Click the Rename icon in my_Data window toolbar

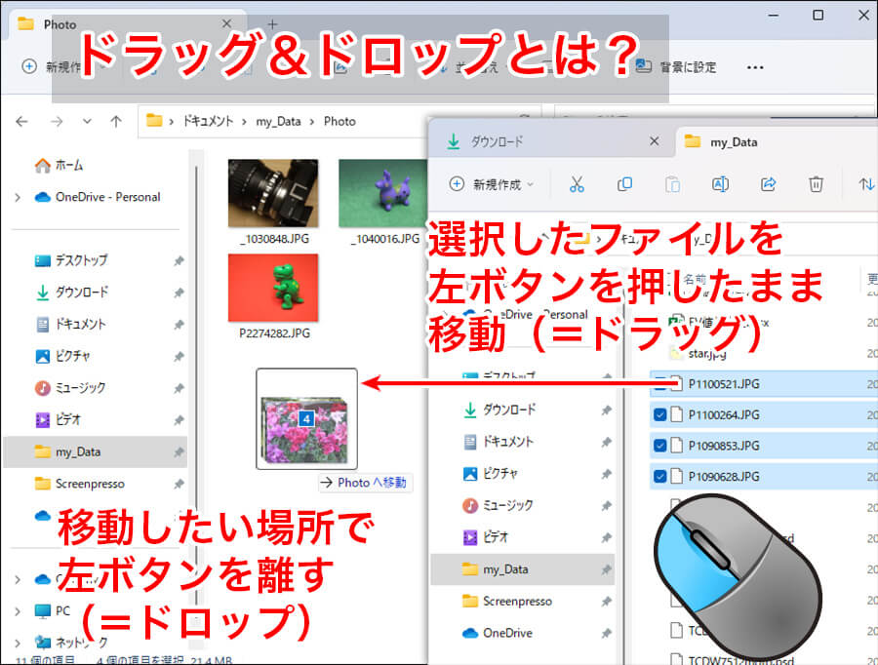click(720, 184)
